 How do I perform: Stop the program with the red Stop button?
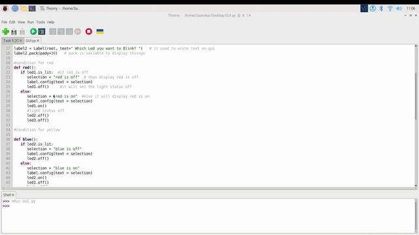tap(89, 32)
